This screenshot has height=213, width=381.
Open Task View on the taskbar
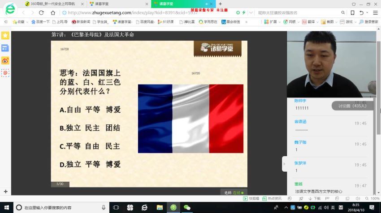pos(116,208)
